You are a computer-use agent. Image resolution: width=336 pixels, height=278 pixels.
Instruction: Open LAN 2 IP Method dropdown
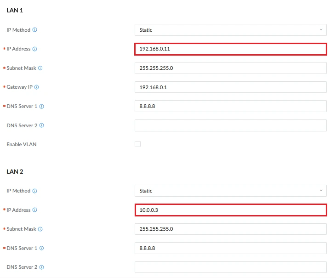[x=231, y=191]
